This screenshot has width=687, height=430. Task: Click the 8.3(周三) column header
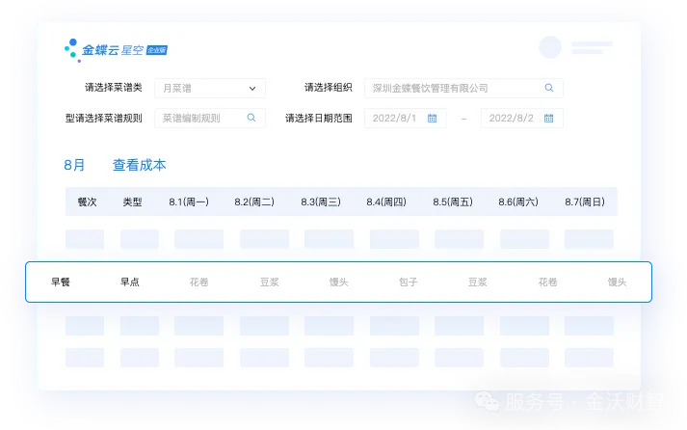pos(321,202)
